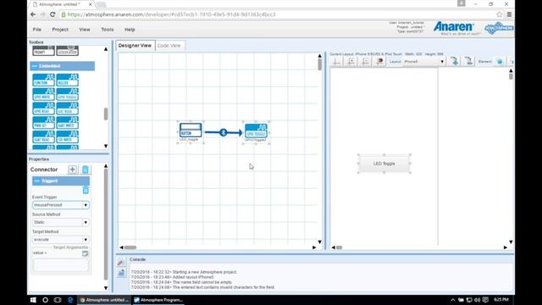Bookmark the page with the star icon

499,14
